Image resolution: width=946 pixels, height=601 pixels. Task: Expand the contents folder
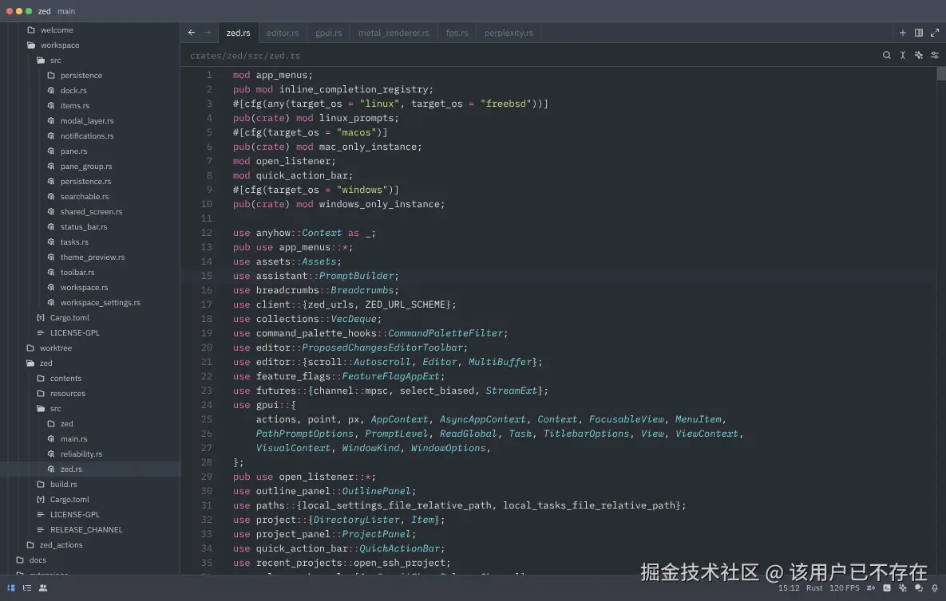tap(90, 378)
